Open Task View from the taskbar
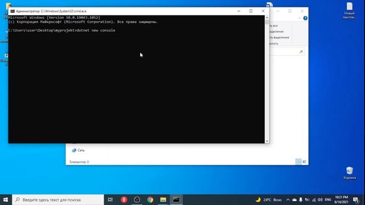 point(110,200)
